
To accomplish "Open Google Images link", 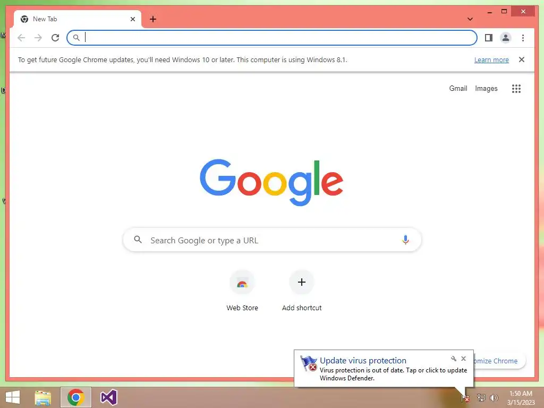I will [486, 89].
